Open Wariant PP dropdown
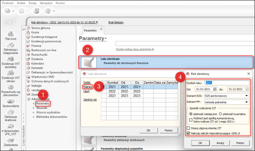The height and width of the screenshot is (151, 255). pos(246,102)
